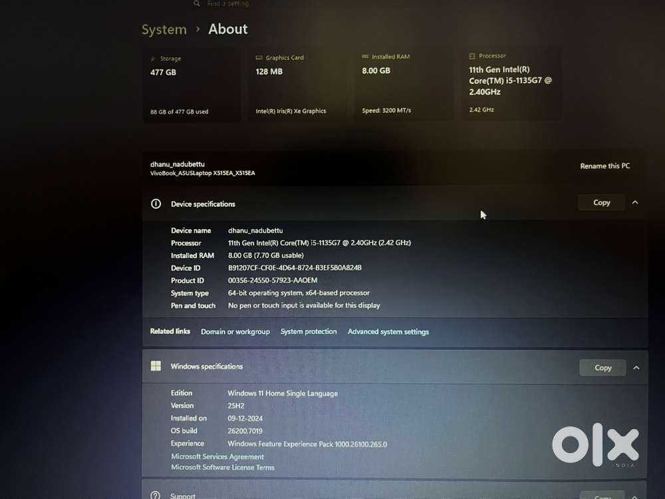Open the System protection link
The image size is (665, 499).
point(309,331)
